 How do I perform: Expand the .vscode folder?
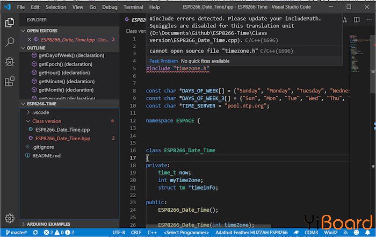pos(41,112)
